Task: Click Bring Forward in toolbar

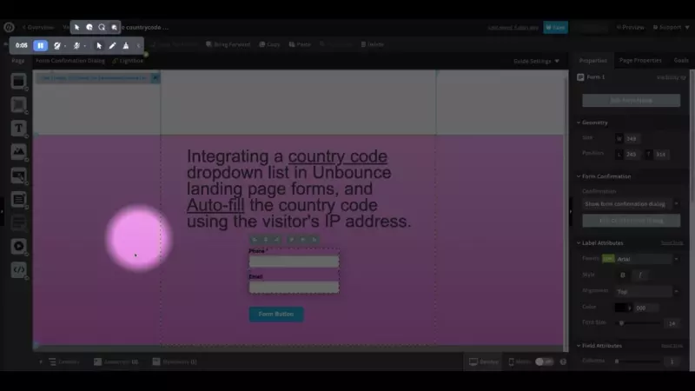Action: (x=228, y=44)
